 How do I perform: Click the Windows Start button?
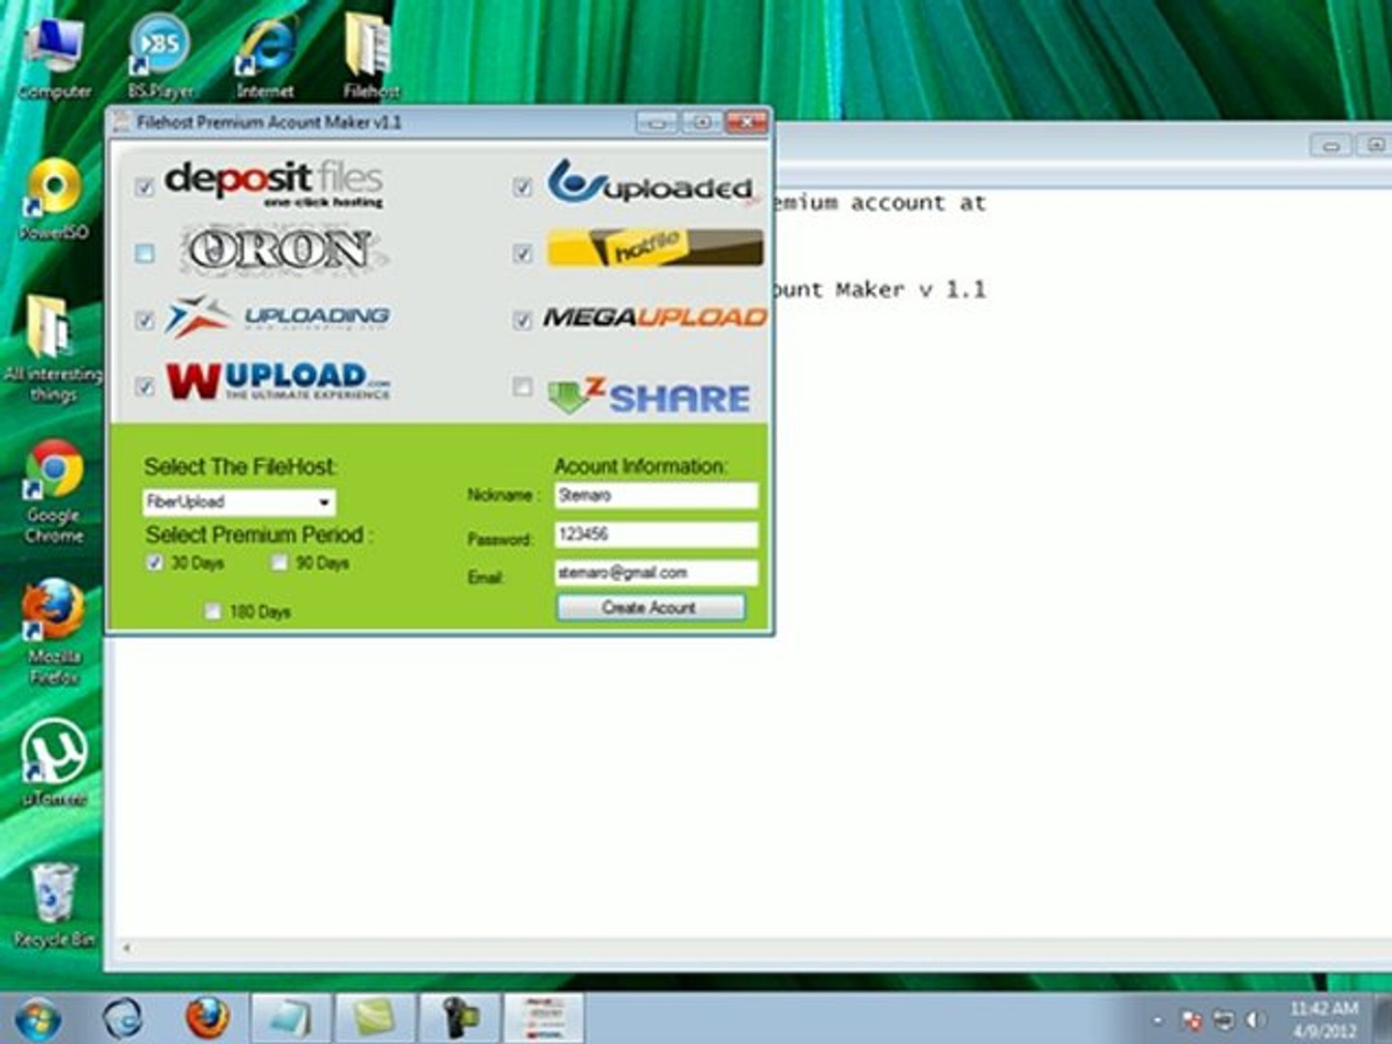37,1019
